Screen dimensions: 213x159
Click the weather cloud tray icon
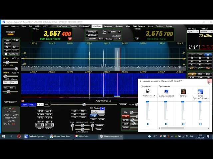149,136
